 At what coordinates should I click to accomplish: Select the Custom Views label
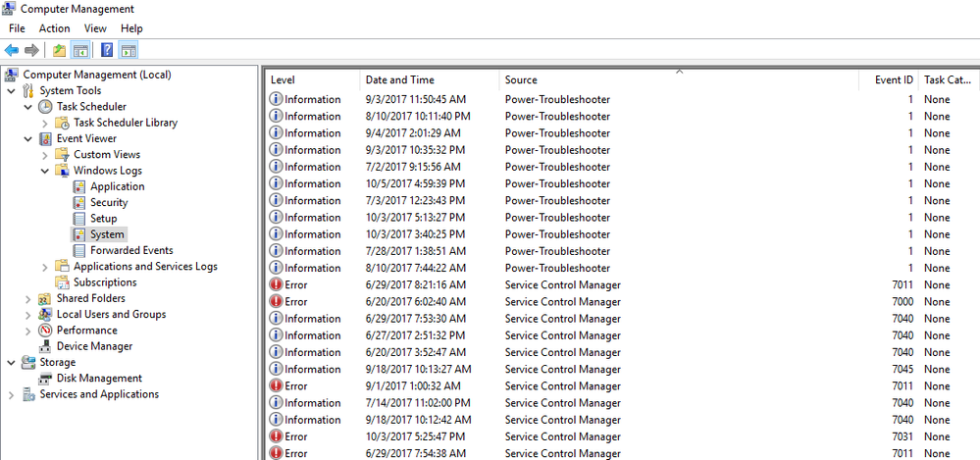[107, 155]
